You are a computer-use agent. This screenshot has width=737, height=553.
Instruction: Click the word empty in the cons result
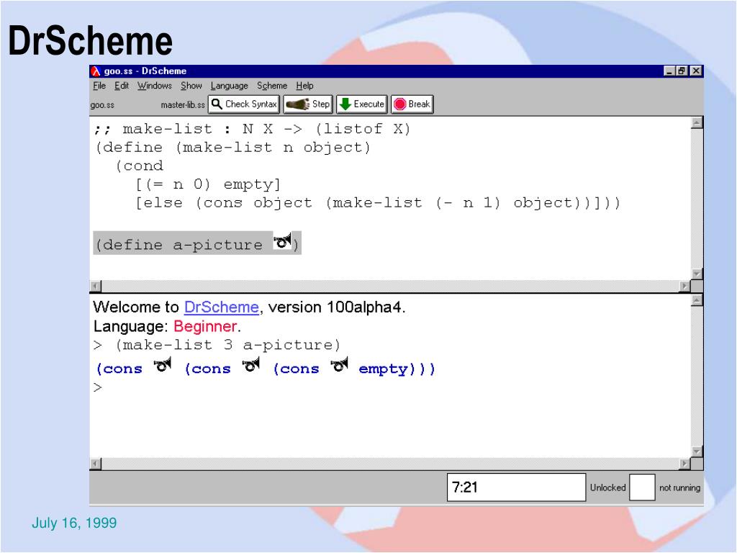[x=383, y=369]
